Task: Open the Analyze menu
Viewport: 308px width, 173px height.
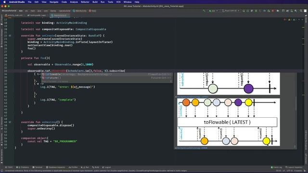Action: (74, 2)
